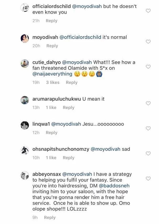Reply to moyodivah's 'it's normal' comment
This screenshot has height=224, width=159.
tap(52, 46)
